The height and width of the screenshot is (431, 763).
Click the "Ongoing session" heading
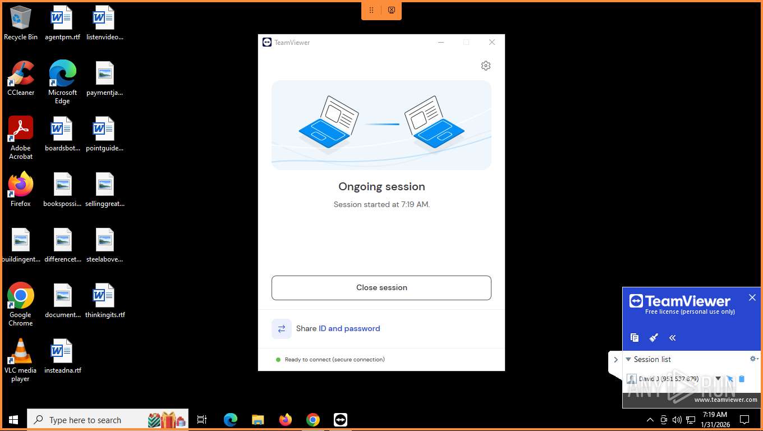[x=381, y=187]
